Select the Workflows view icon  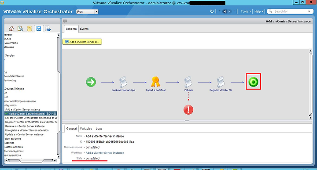[x=39, y=29]
